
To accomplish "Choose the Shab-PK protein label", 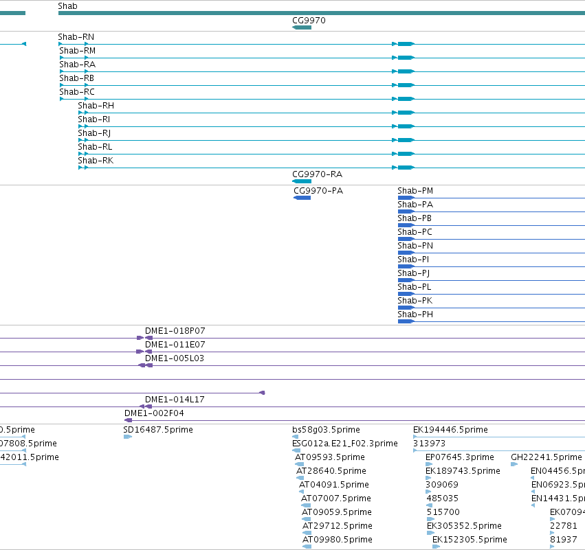I will (415, 301).
